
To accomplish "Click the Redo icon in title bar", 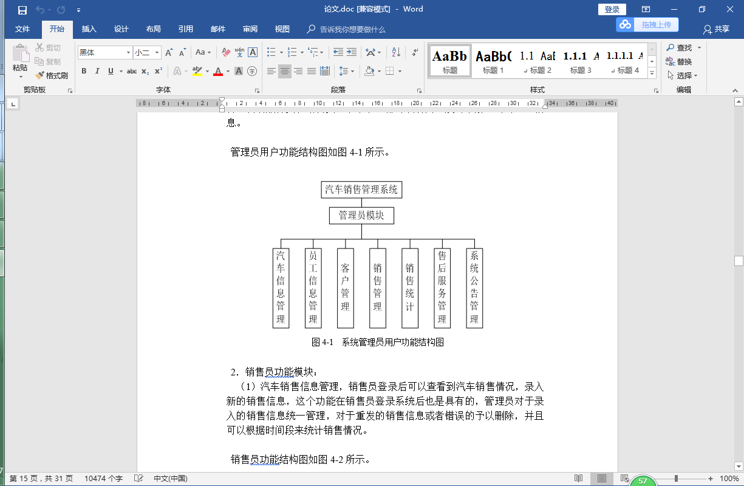I will (61, 10).
